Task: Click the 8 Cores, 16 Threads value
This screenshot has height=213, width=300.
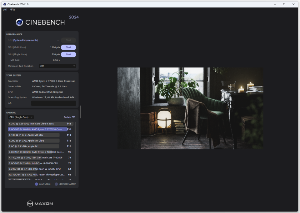Action: 49,86
